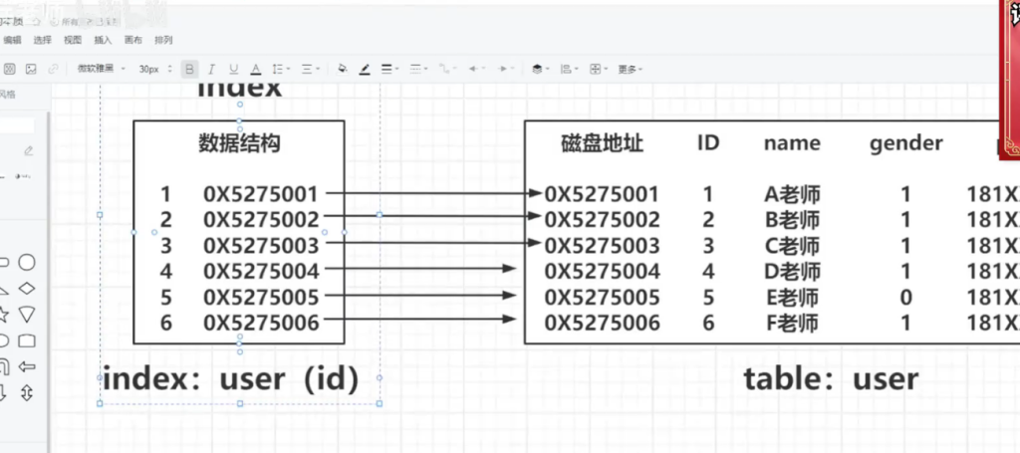Open the 视图 menu

tap(73, 40)
